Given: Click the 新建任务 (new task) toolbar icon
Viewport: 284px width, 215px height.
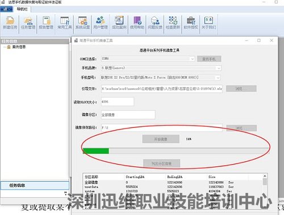Looking at the screenshot, I should tap(10, 23).
